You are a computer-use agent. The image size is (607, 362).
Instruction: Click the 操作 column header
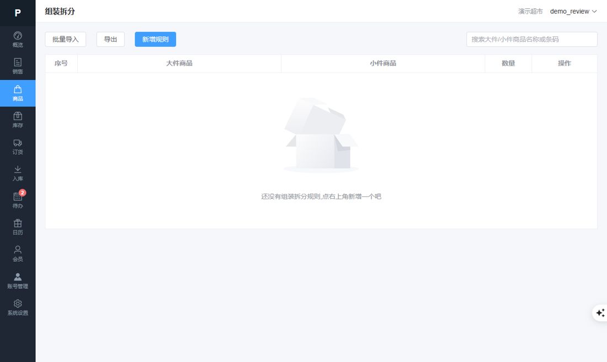click(x=565, y=63)
